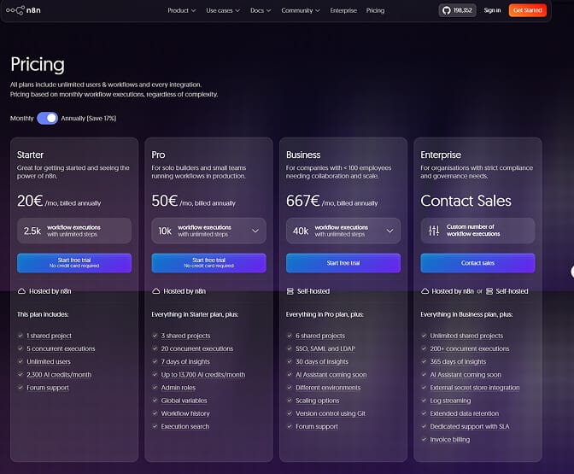Screen dimensions: 574x474
Task: Start free trial for Business plan
Action: pyautogui.click(x=343, y=263)
